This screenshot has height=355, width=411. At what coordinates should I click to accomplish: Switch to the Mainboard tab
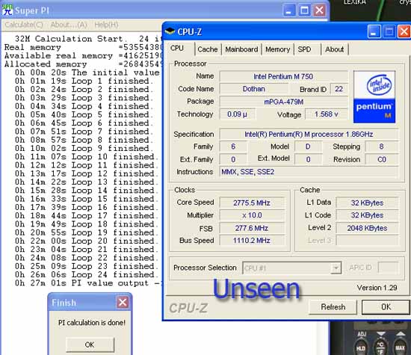point(241,49)
